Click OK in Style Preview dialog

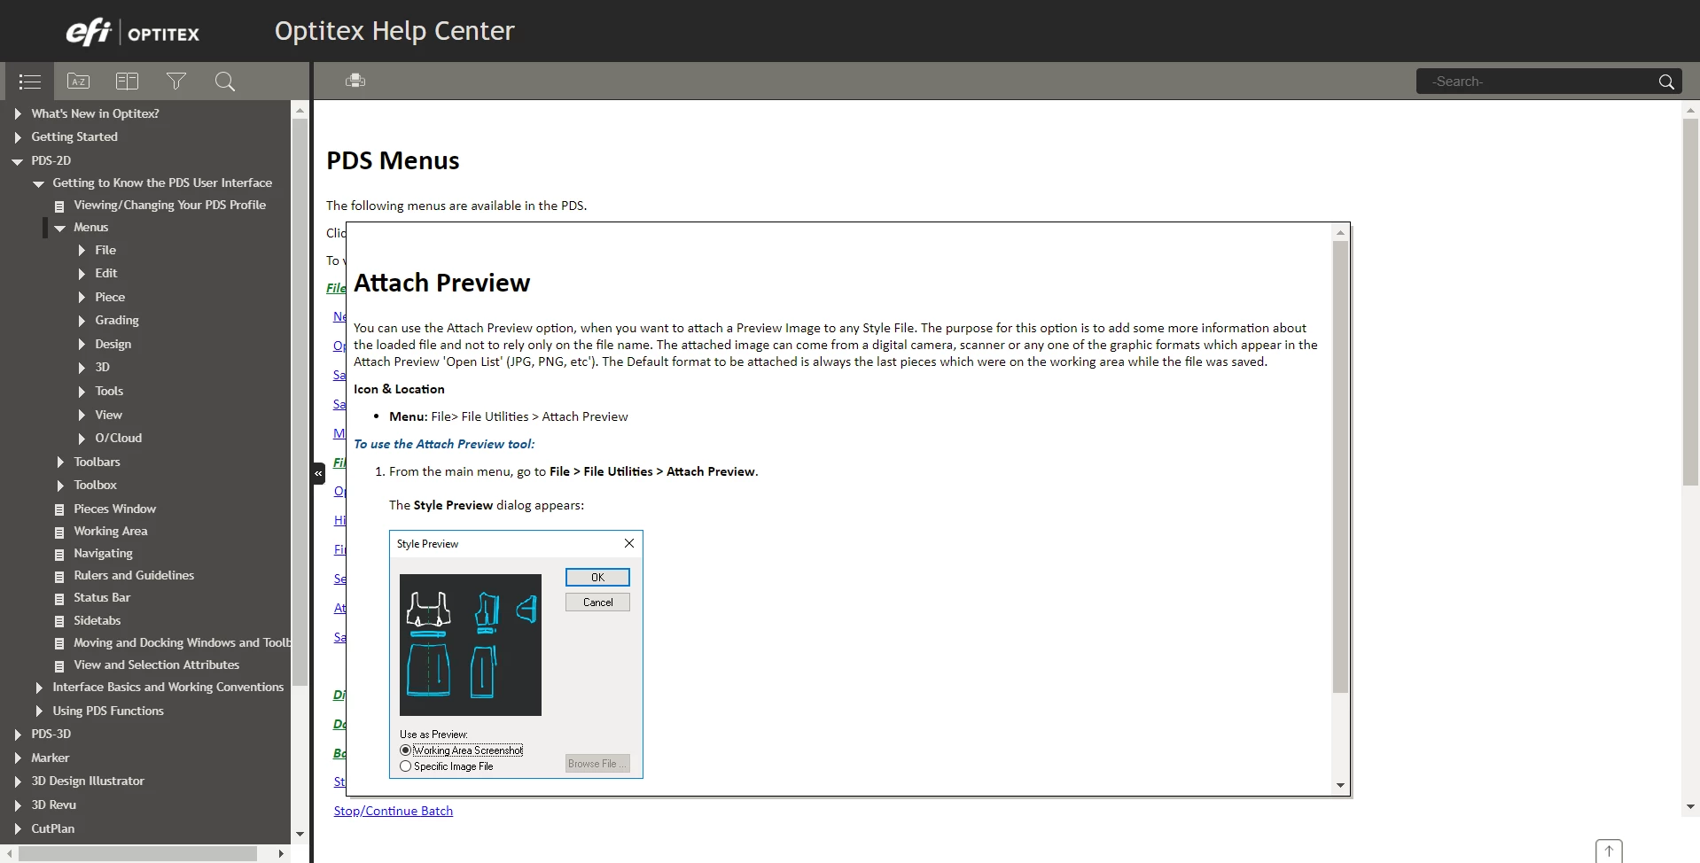point(597,578)
